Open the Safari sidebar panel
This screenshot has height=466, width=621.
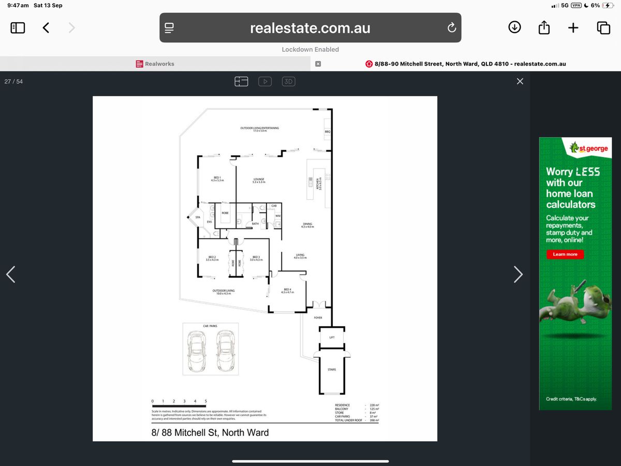pos(18,28)
